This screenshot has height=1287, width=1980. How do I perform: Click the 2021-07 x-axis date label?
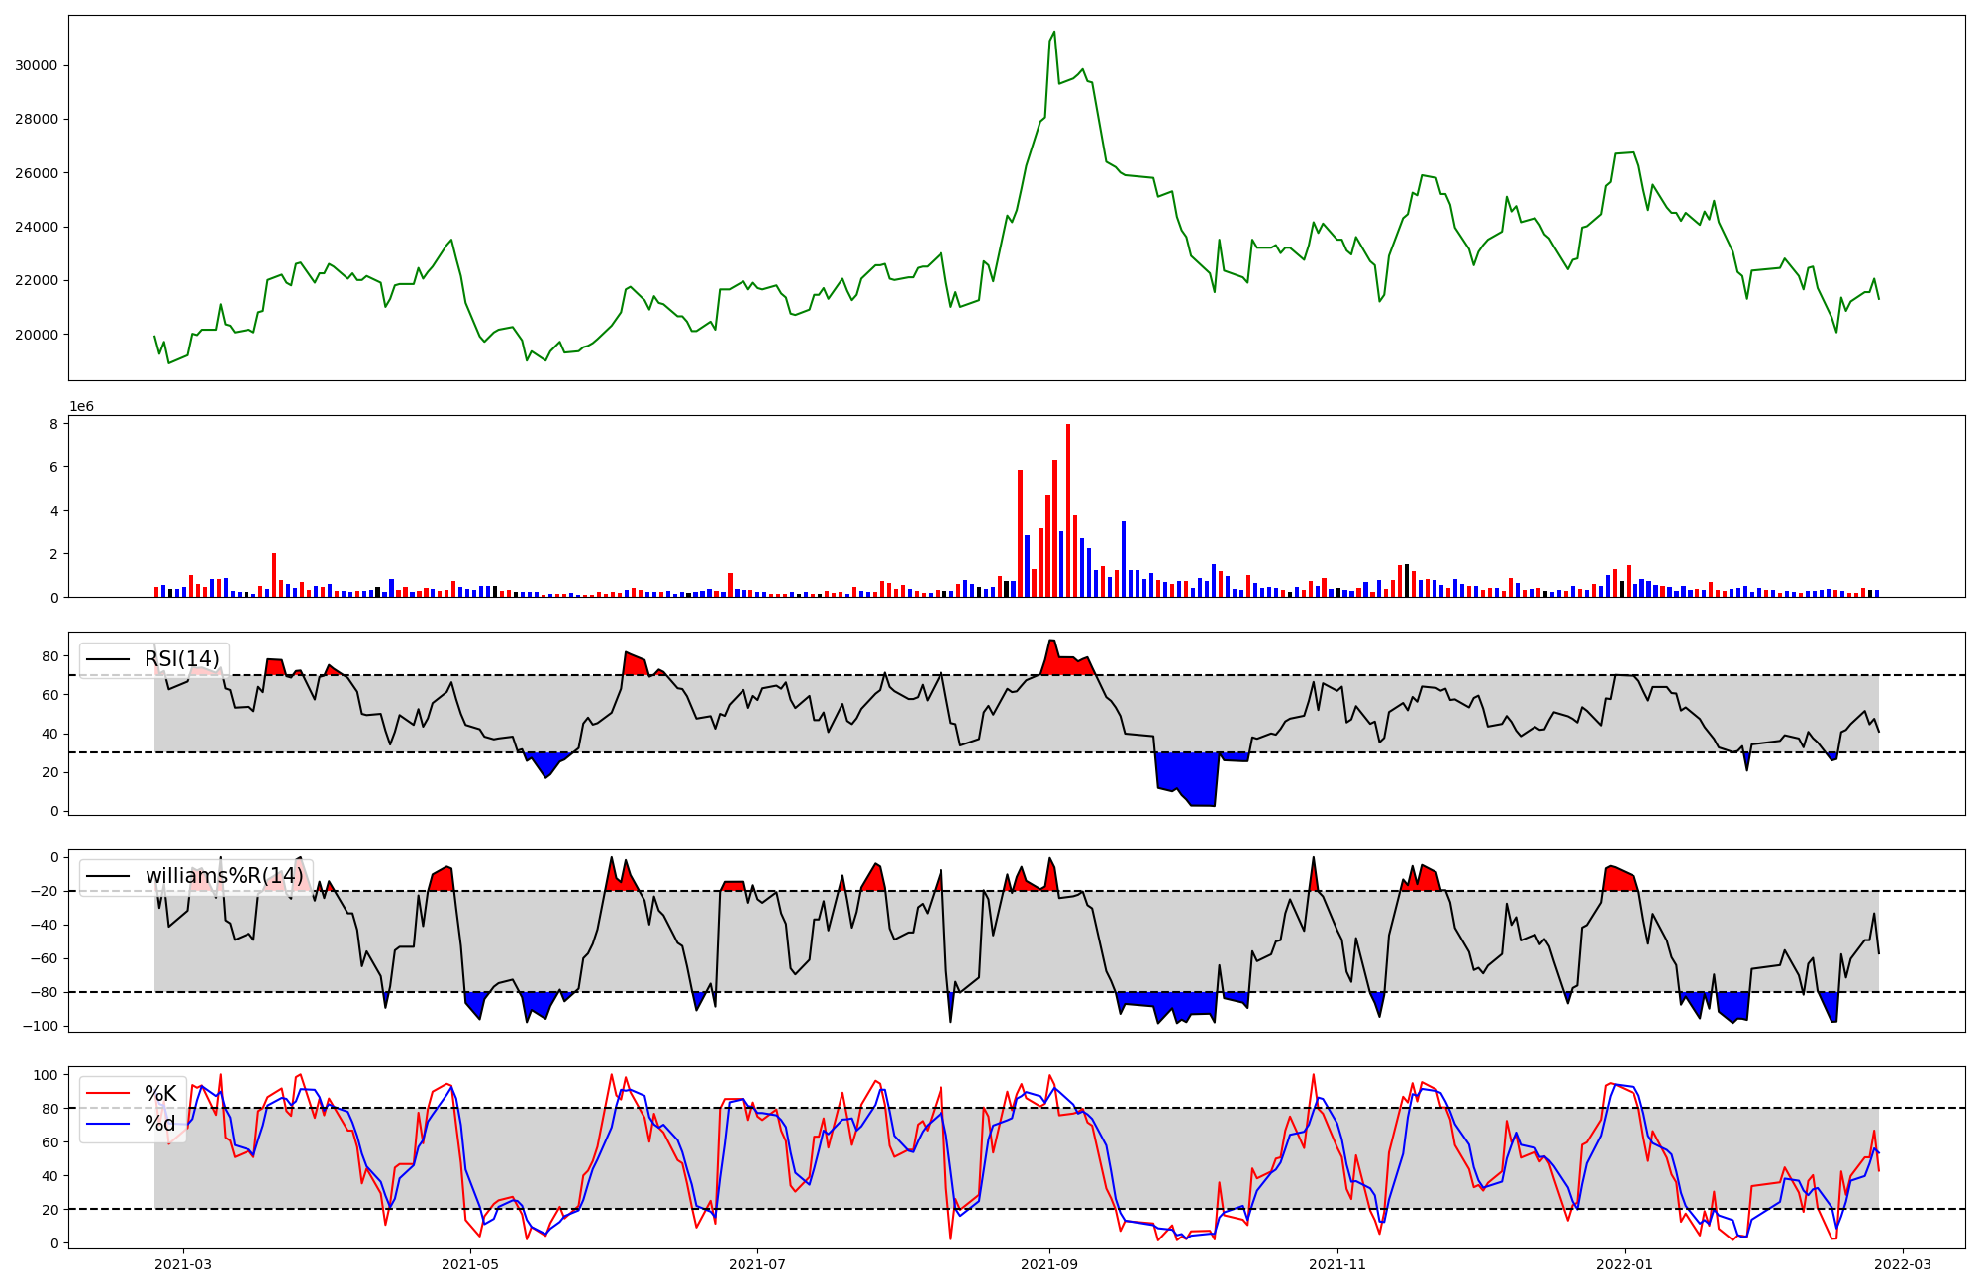coord(757,1264)
